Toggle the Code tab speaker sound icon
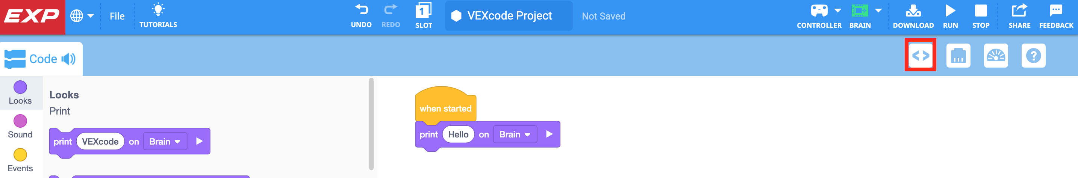 69,59
